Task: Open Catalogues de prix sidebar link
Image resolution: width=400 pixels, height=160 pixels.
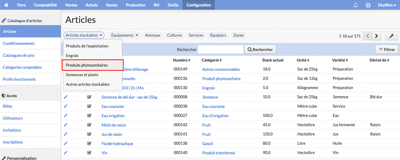Action: (30, 55)
